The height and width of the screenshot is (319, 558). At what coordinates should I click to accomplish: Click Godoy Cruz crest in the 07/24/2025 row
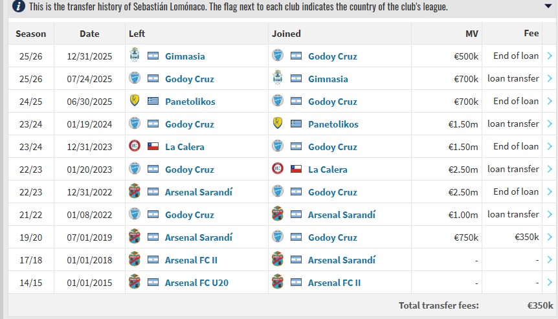pos(135,79)
